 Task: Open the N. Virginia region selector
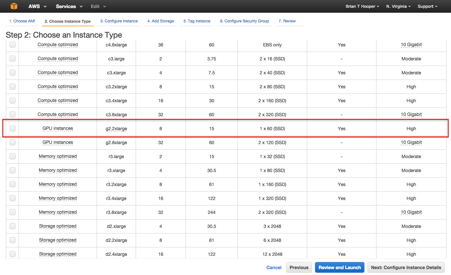pos(398,6)
